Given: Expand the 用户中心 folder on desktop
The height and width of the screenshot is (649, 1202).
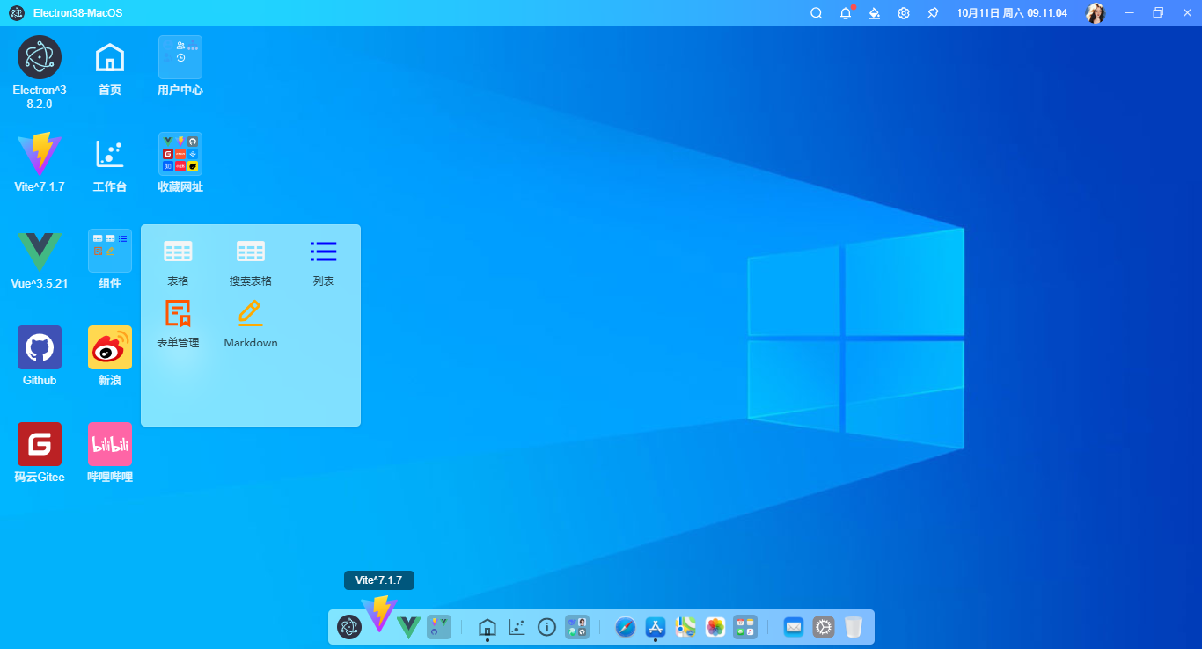Looking at the screenshot, I should pyautogui.click(x=180, y=58).
